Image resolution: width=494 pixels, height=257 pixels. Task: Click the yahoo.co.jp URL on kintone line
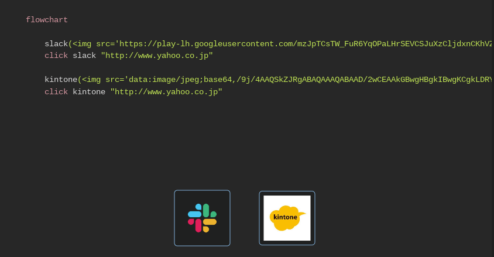tap(166, 92)
